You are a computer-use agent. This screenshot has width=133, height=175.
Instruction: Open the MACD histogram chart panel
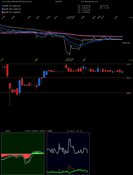(x=23, y=154)
